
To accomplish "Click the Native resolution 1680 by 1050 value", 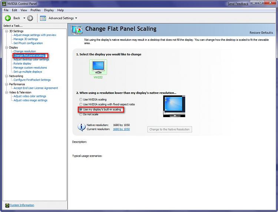I will [122, 125].
